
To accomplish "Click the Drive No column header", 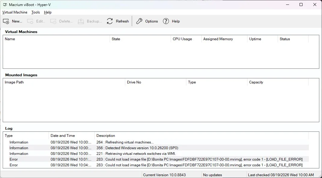I will click(x=155, y=82).
